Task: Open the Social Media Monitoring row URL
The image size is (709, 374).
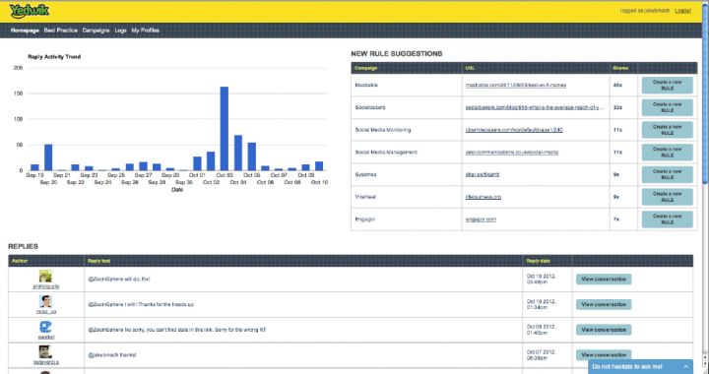Action: 514,130
